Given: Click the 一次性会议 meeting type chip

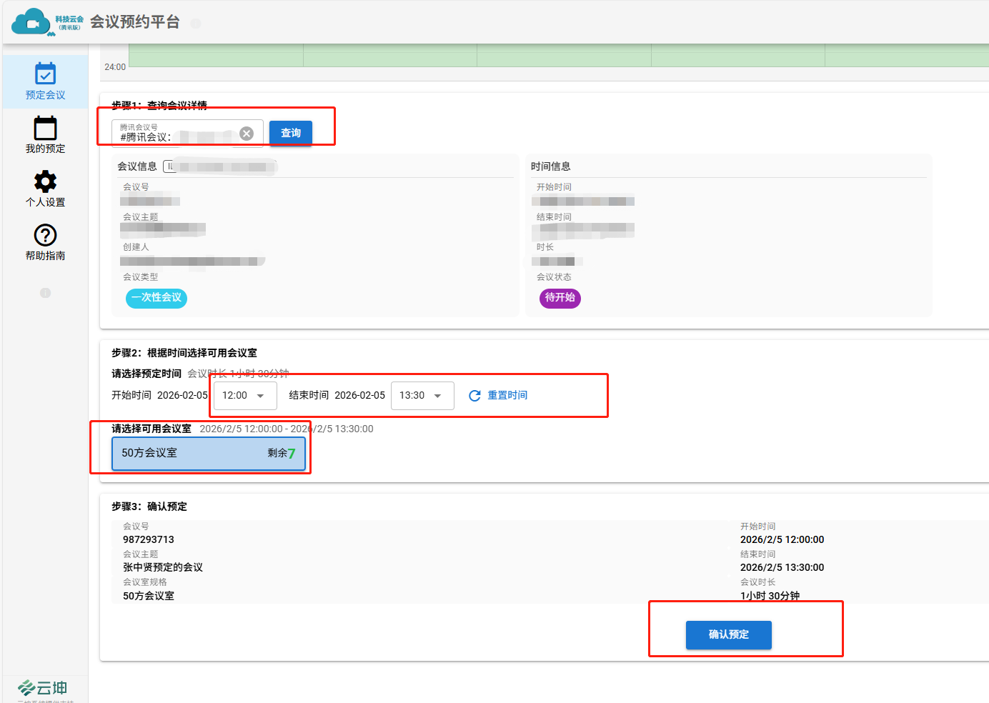Looking at the screenshot, I should pyautogui.click(x=156, y=298).
